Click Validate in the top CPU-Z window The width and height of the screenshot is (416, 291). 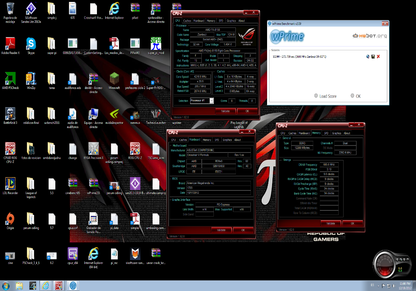pyautogui.click(x=225, y=111)
